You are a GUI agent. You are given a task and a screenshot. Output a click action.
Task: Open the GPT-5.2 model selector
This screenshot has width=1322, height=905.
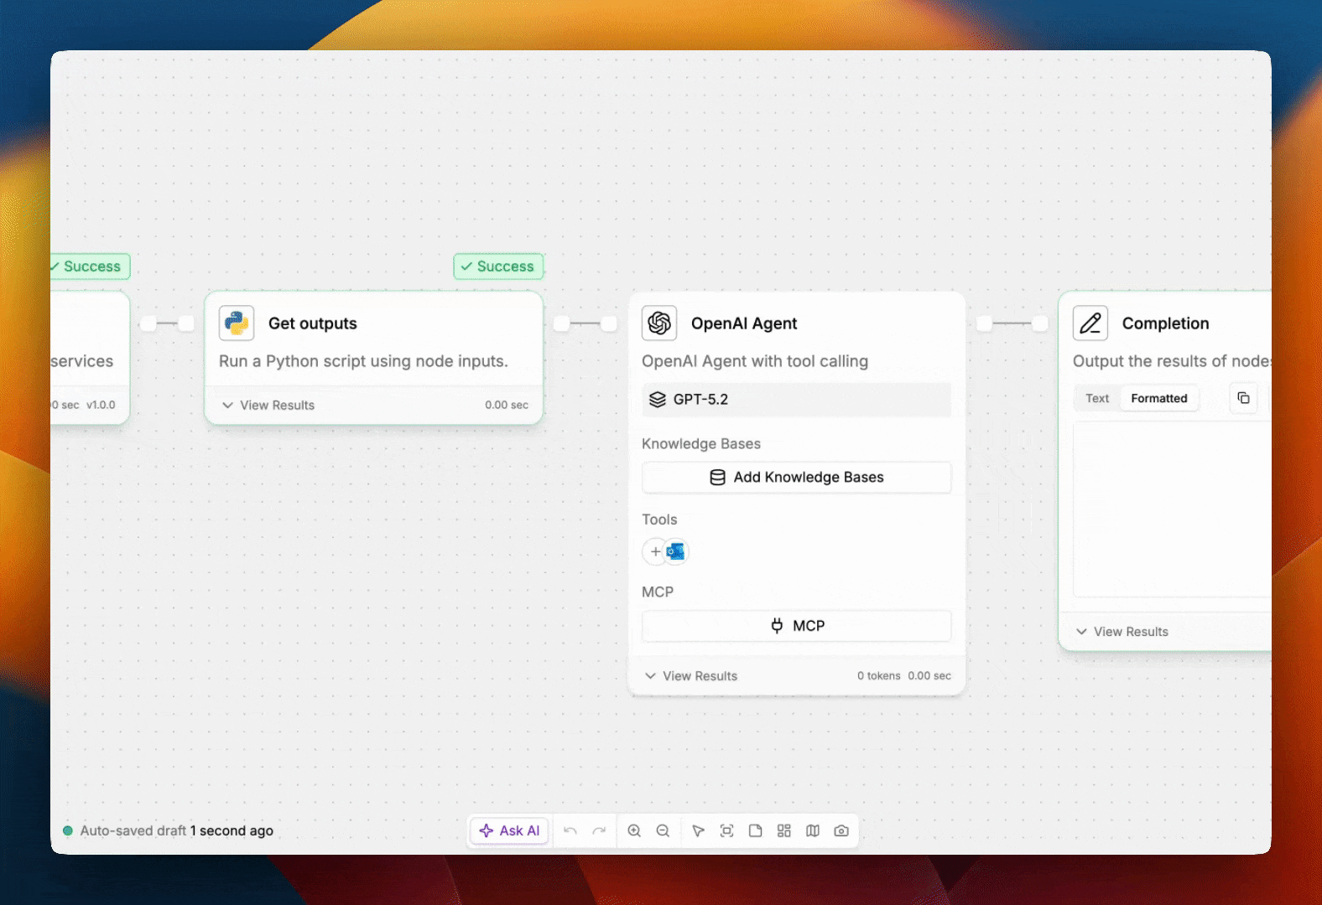tap(796, 400)
